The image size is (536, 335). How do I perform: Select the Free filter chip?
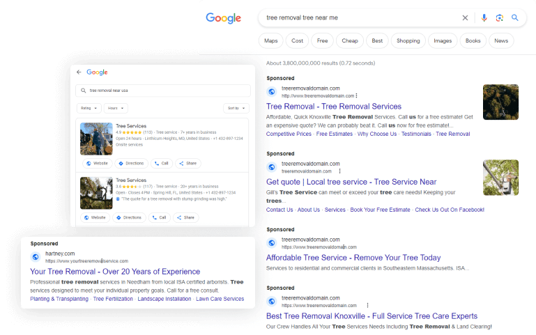pyautogui.click(x=322, y=40)
